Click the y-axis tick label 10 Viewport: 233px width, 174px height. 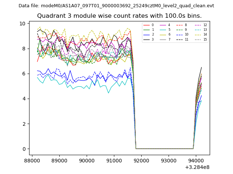pos(23,24)
